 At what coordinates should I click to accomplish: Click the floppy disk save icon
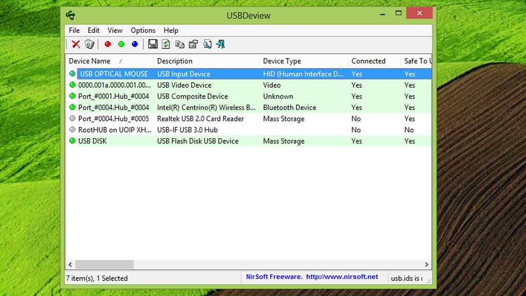153,44
